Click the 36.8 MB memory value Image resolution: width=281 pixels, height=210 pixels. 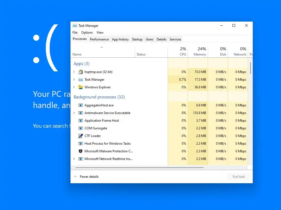(x=200, y=87)
